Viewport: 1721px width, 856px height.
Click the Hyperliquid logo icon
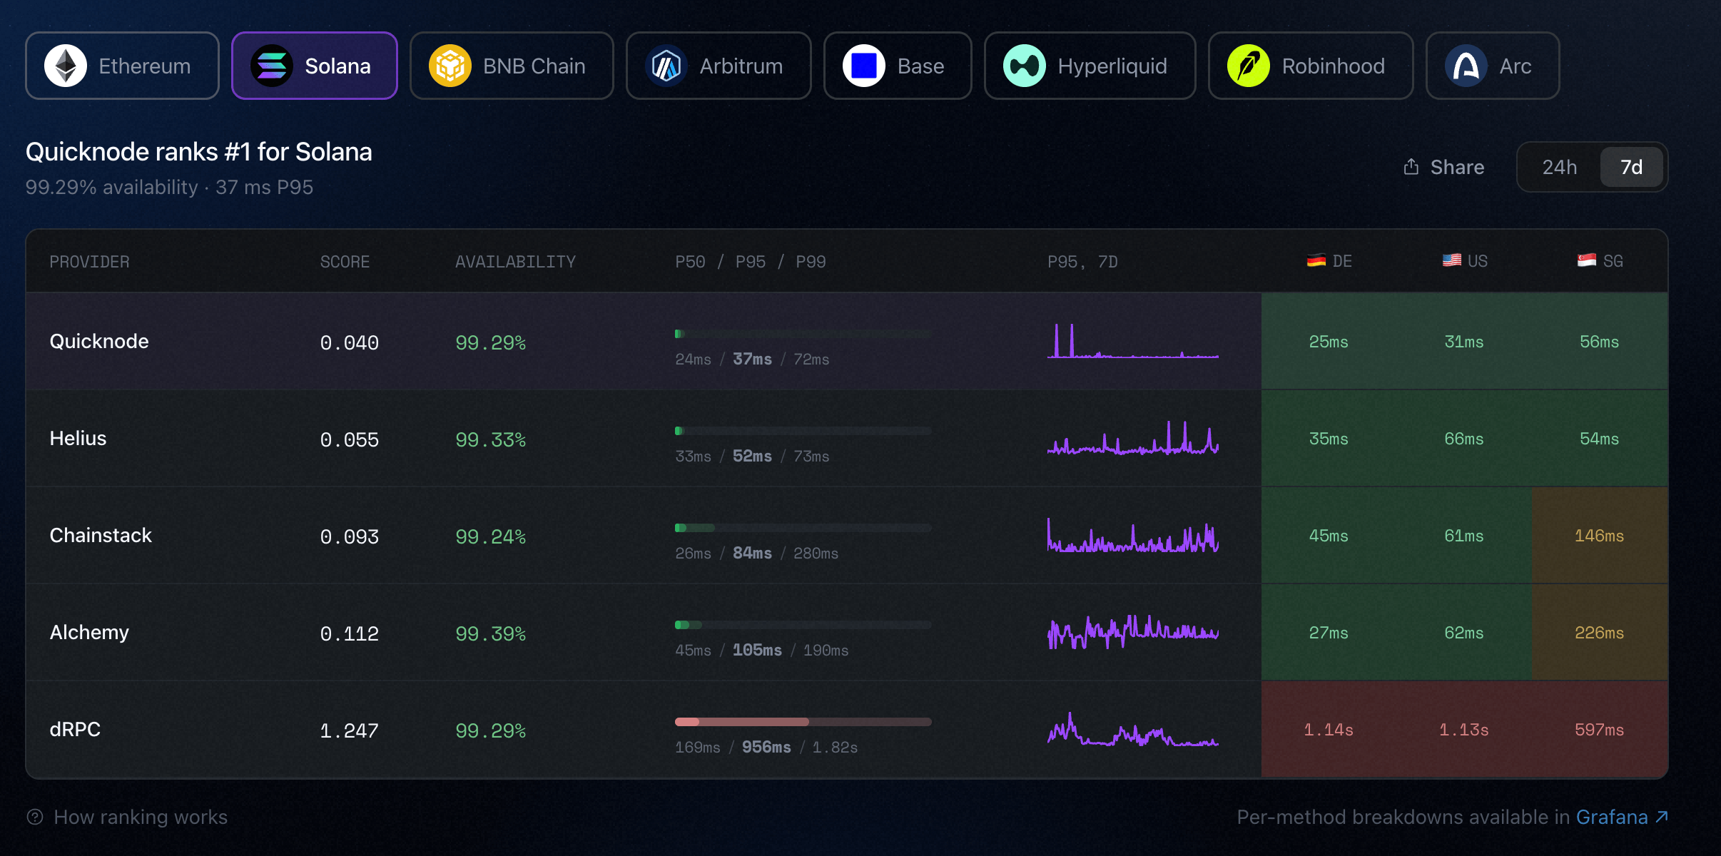point(1025,66)
